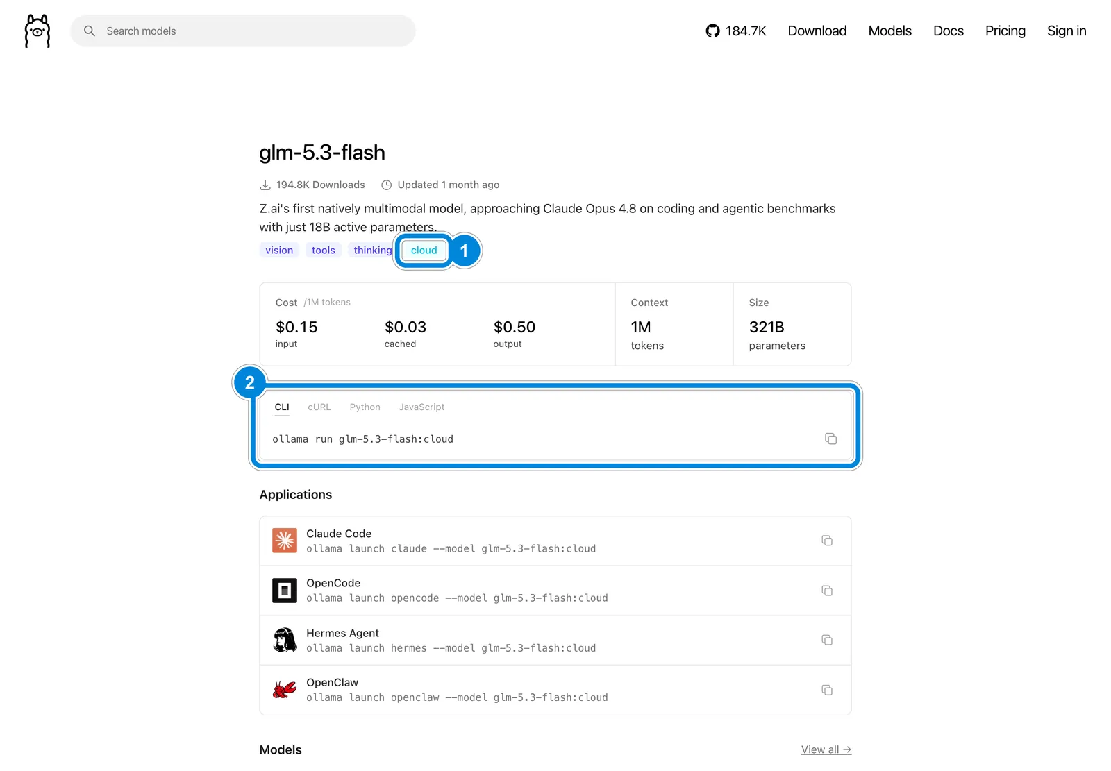Go to the Models nav link
Image resolution: width=1111 pixels, height=771 pixels.
coord(889,31)
